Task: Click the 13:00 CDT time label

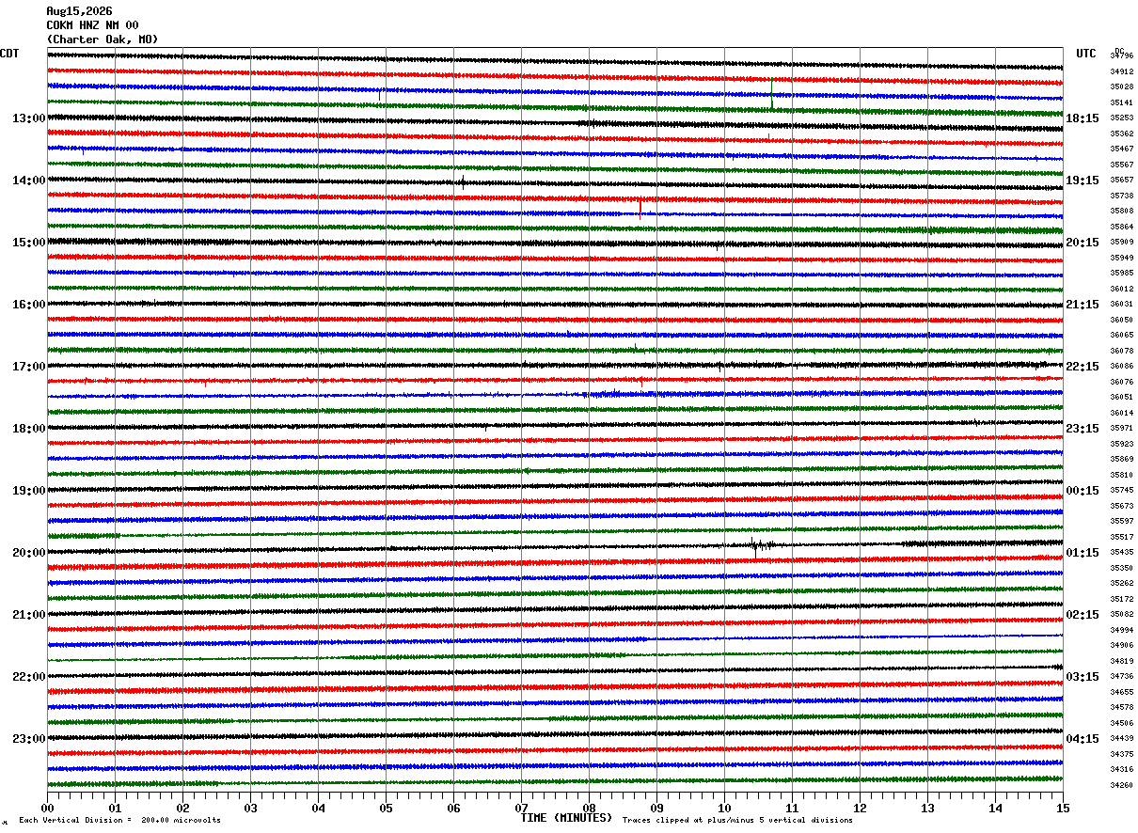Action: (x=28, y=118)
